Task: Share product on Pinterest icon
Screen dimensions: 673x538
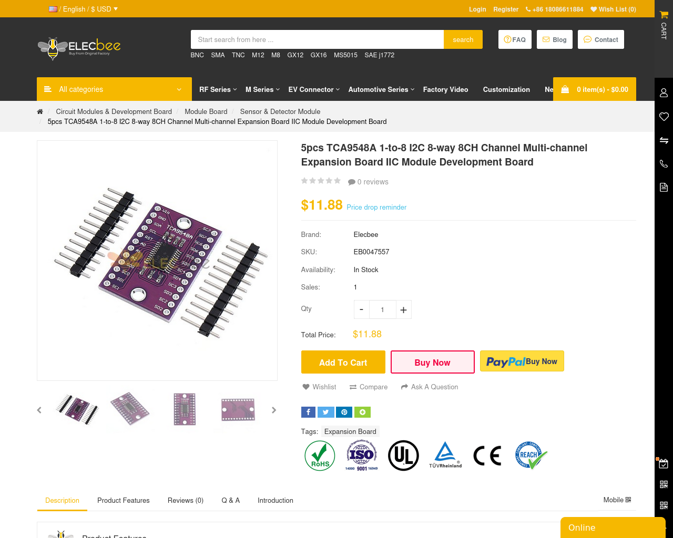Action: (344, 412)
